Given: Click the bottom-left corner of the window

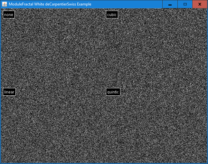Looking at the screenshot, I should (1, 163).
